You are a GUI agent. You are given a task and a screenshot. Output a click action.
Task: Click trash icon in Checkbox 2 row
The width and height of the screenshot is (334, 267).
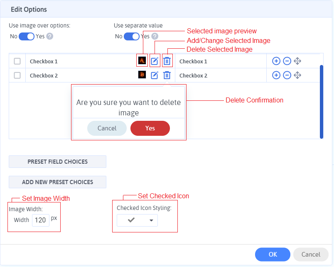[167, 75]
